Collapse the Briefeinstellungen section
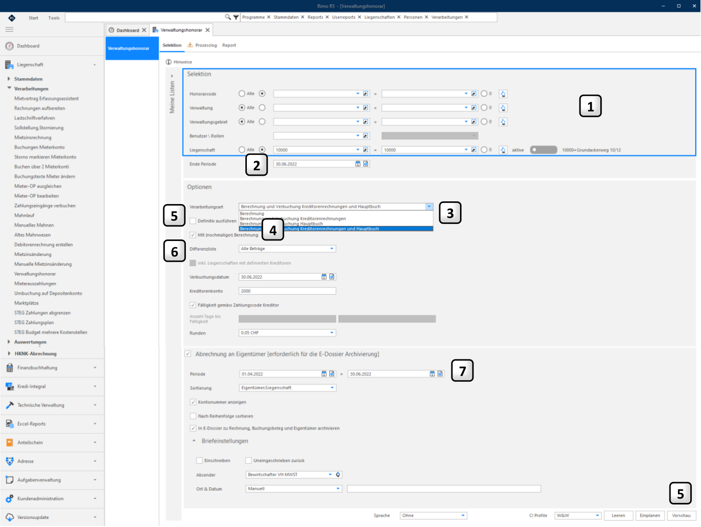The image size is (701, 527). 194,441
